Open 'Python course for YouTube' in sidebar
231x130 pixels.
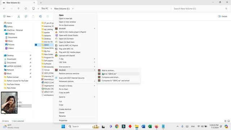pos(17,81)
